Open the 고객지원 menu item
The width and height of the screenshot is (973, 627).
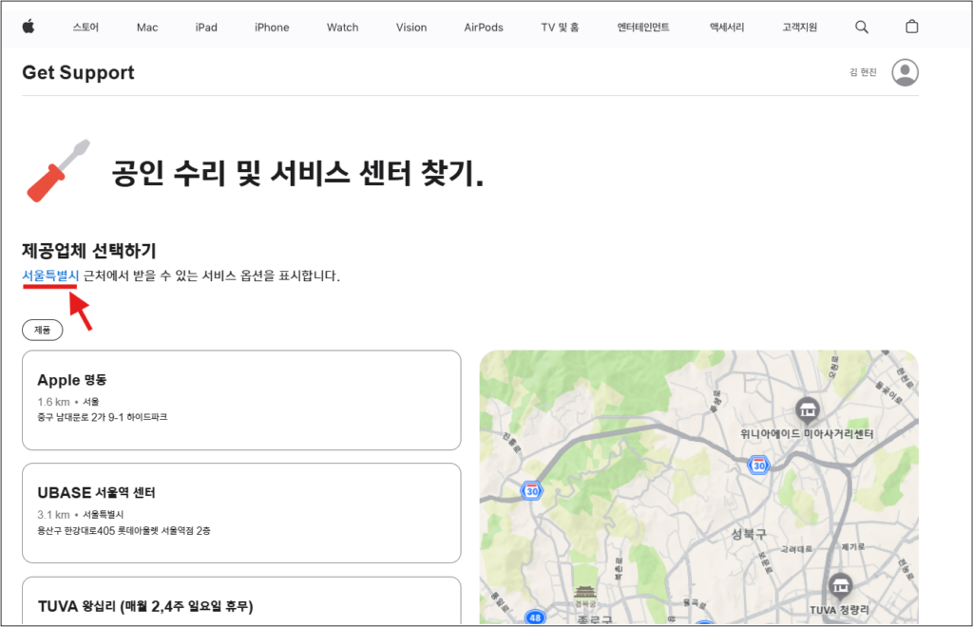click(798, 28)
